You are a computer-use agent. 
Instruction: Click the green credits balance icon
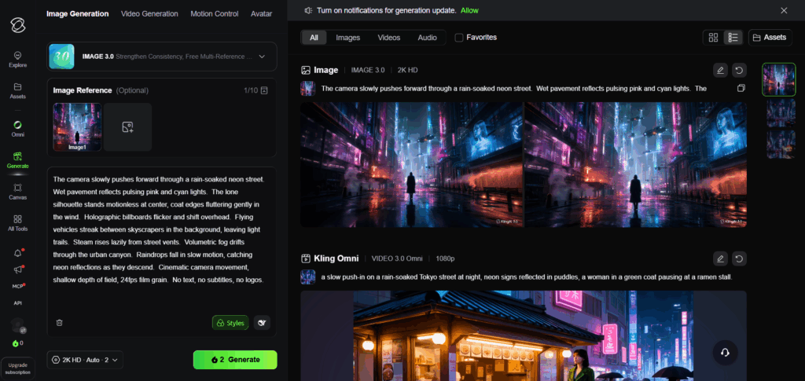pyautogui.click(x=17, y=343)
